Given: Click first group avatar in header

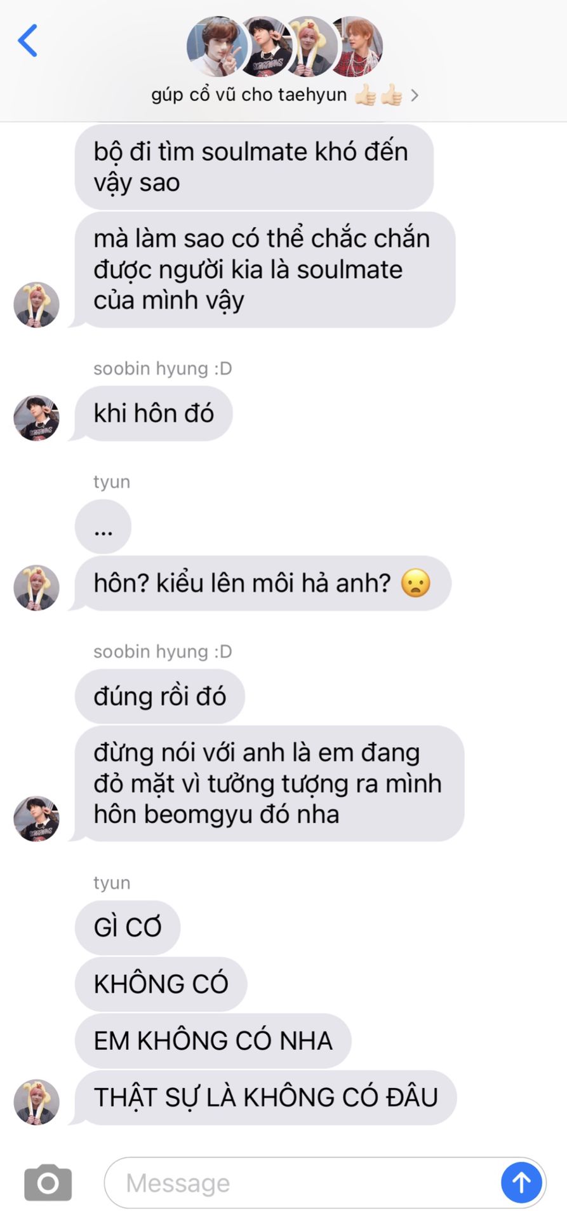Looking at the screenshot, I should [x=215, y=46].
